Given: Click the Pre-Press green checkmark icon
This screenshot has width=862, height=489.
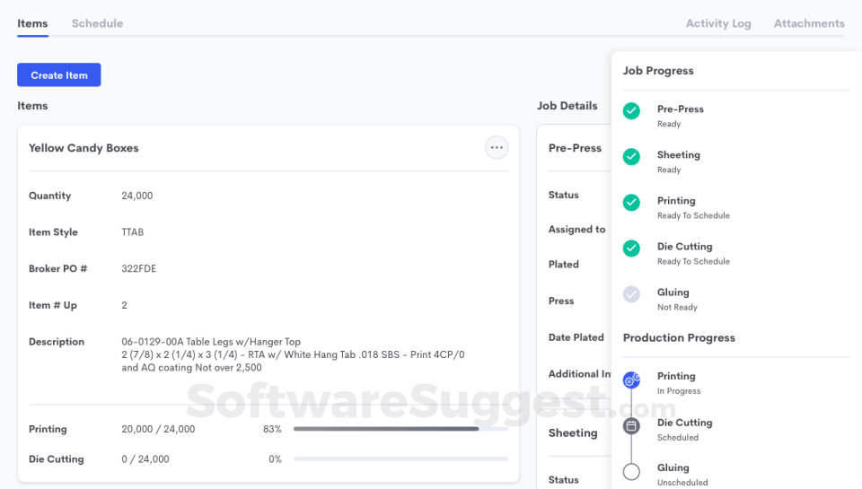Looking at the screenshot, I should coord(632,111).
